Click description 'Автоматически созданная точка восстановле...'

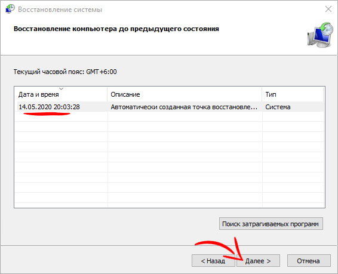pyautogui.click(x=184, y=107)
